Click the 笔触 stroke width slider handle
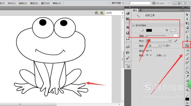 (x=147, y=35)
